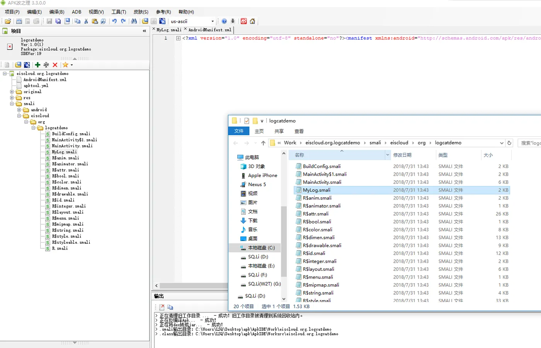Open the star favorites dropdown arrow
Viewport: 541px width, 348px height.
click(71, 65)
